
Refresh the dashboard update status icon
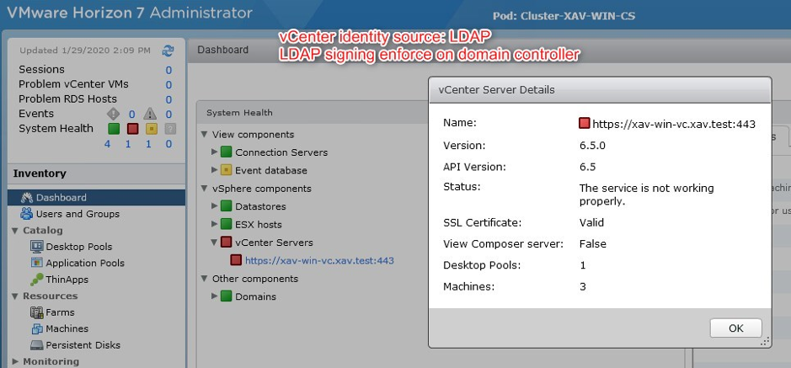[x=168, y=51]
